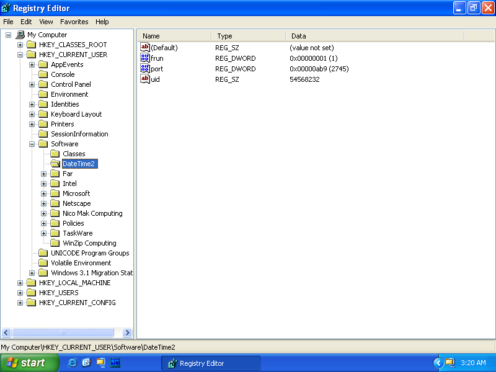This screenshot has width=496, height=372.
Task: Open the Help menu
Action: 102,22
